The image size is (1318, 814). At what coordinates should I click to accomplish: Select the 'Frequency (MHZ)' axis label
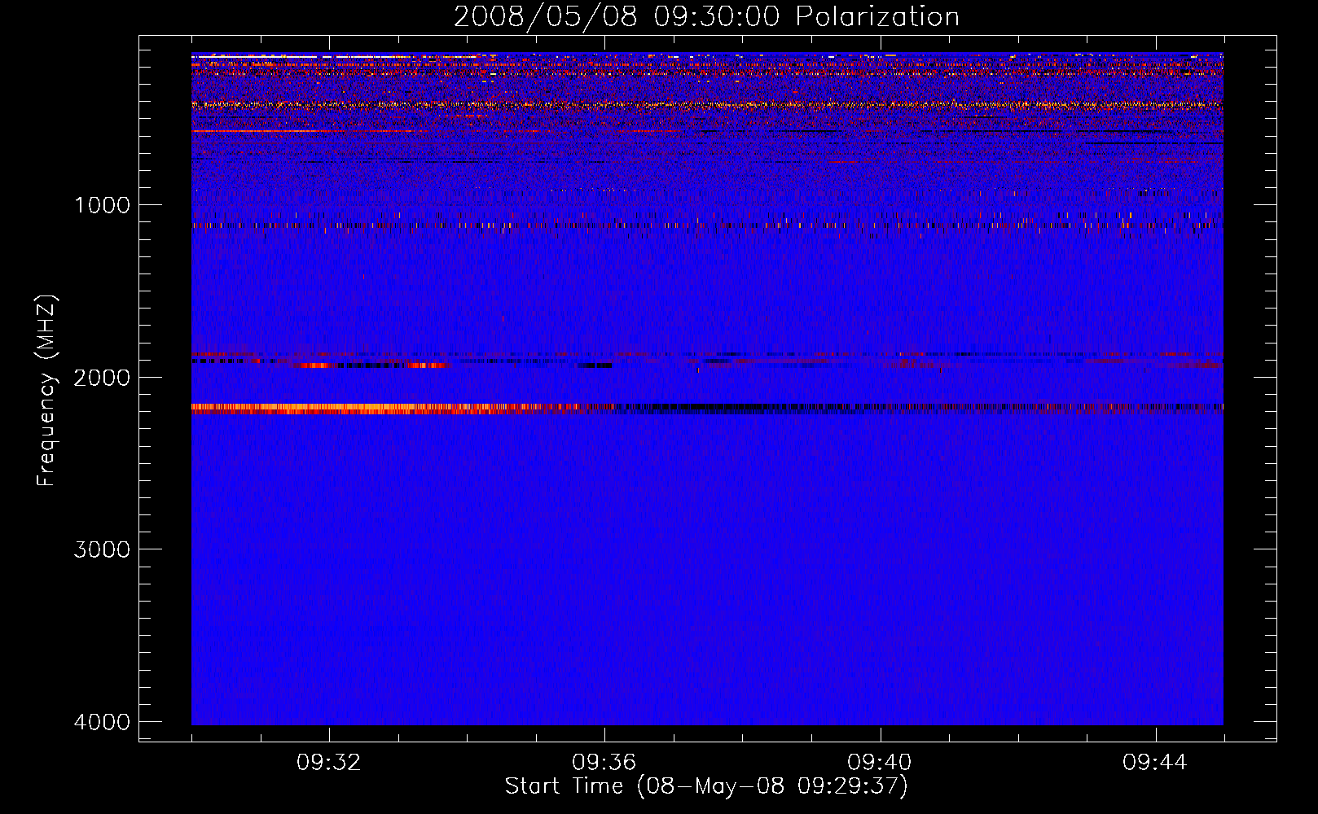coord(47,391)
